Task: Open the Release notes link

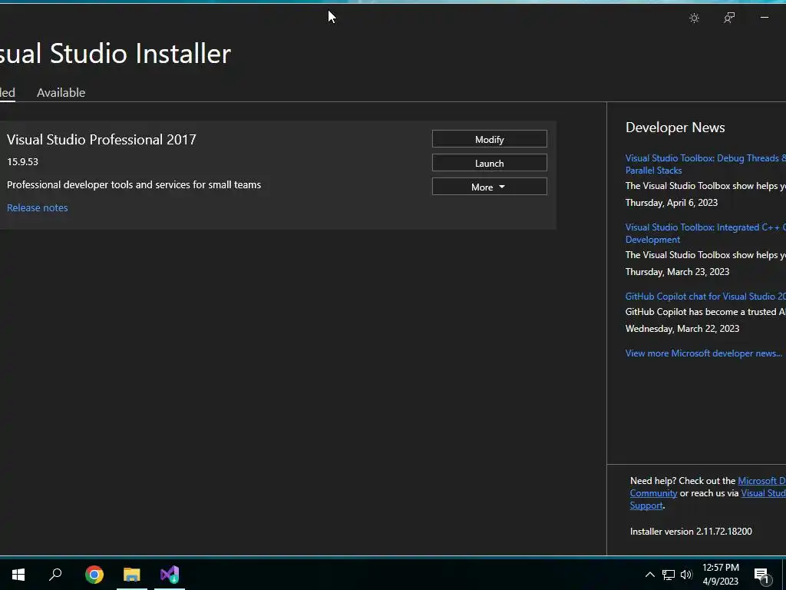Action: pos(37,207)
